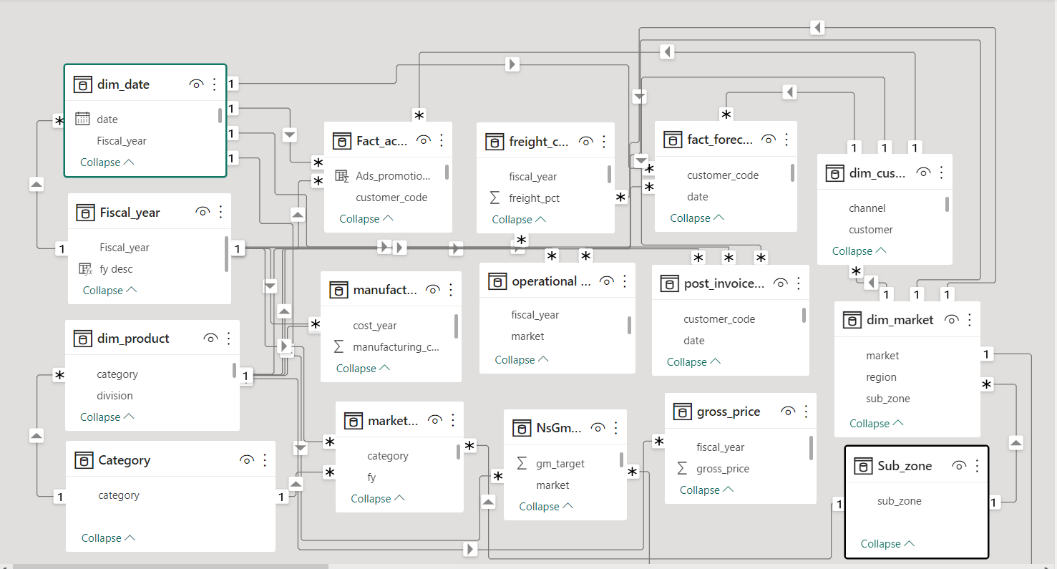Screen dimensions: 1057x569
Task: Click Collapse on the Fiscal_year table
Action: (109, 290)
